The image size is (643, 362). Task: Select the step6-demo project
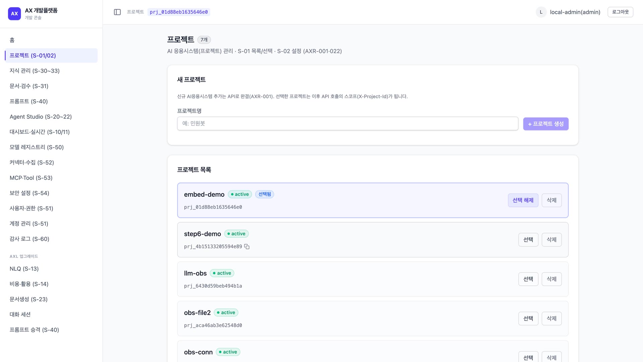528,240
